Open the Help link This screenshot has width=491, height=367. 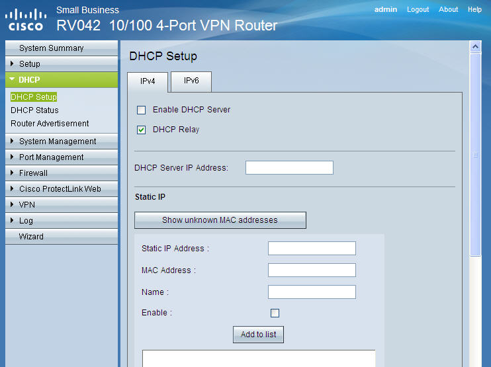(474, 10)
